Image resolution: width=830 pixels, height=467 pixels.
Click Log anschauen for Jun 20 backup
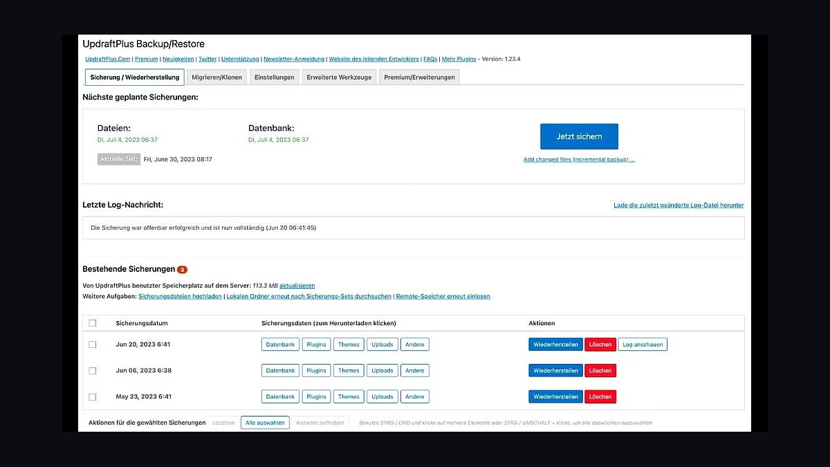pos(643,344)
